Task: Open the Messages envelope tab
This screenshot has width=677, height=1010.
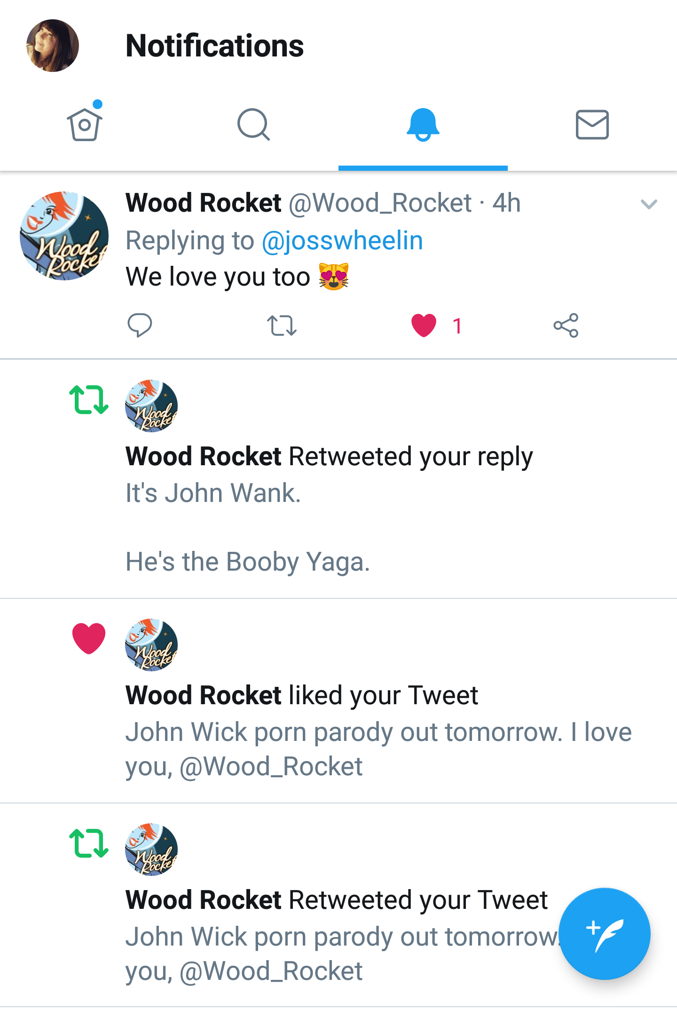Action: (592, 125)
